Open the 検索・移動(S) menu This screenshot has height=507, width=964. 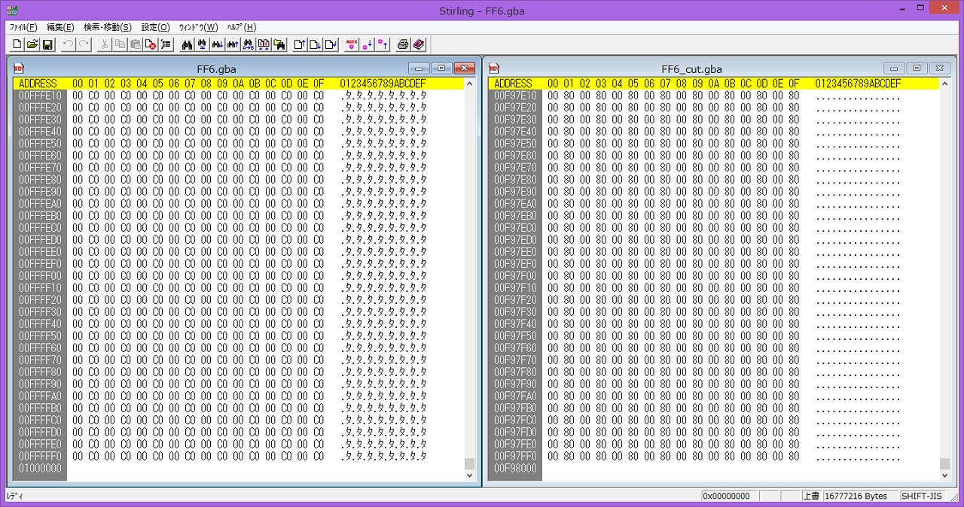tap(108, 27)
